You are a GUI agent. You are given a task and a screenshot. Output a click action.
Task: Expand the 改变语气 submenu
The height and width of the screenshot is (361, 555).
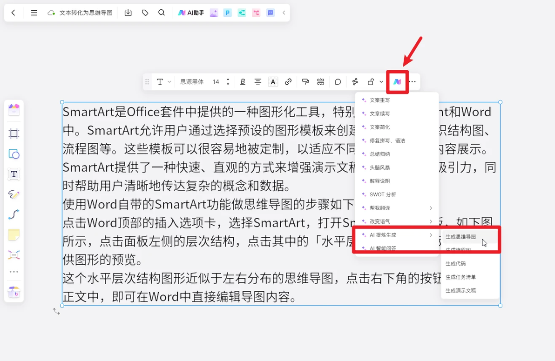(397, 221)
